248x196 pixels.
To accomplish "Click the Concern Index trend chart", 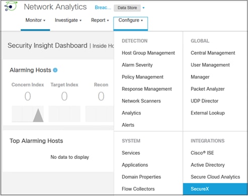I will (x=28, y=114).
